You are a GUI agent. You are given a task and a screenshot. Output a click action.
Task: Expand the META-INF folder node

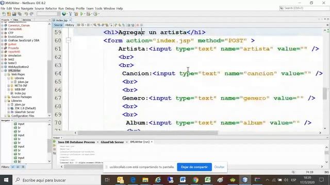(9, 86)
